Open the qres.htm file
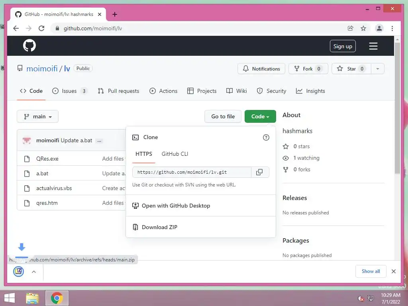The height and width of the screenshot is (306, 408). pyautogui.click(x=47, y=203)
